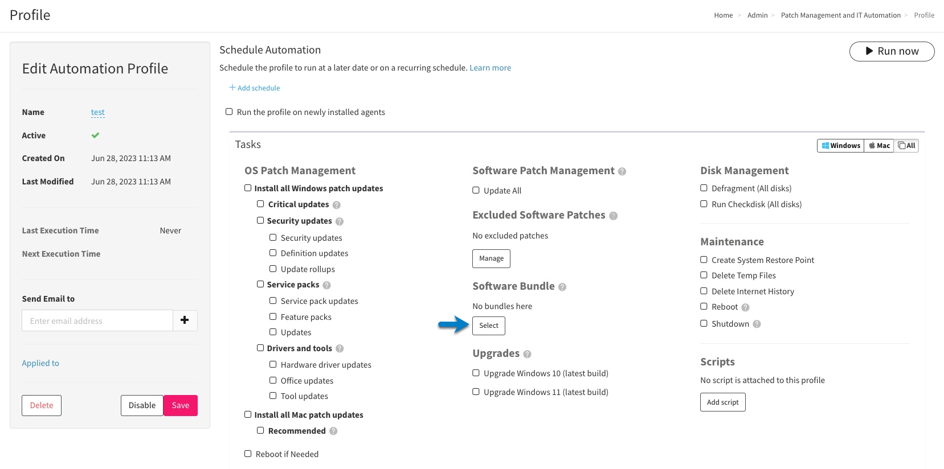The image size is (944, 469).
Task: Click Run now to execute the profile
Action: pos(892,51)
